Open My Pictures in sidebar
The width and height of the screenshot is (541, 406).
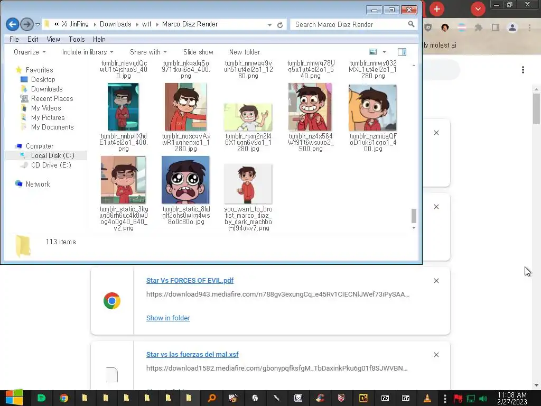[48, 118]
